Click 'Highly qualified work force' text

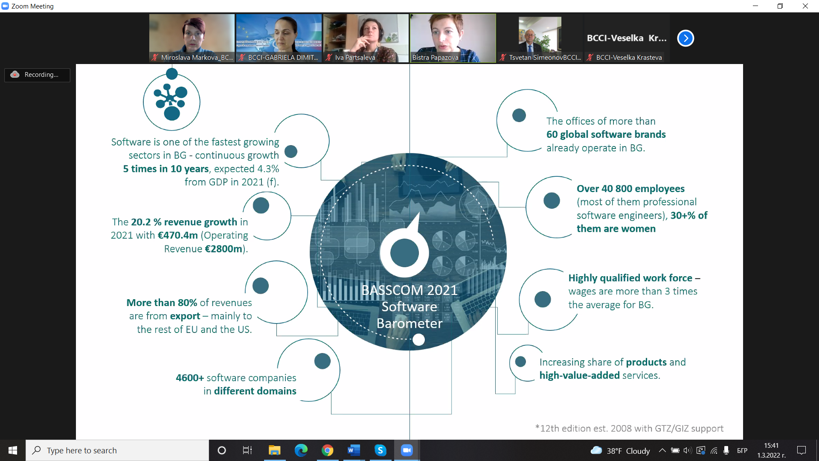pyautogui.click(x=630, y=278)
